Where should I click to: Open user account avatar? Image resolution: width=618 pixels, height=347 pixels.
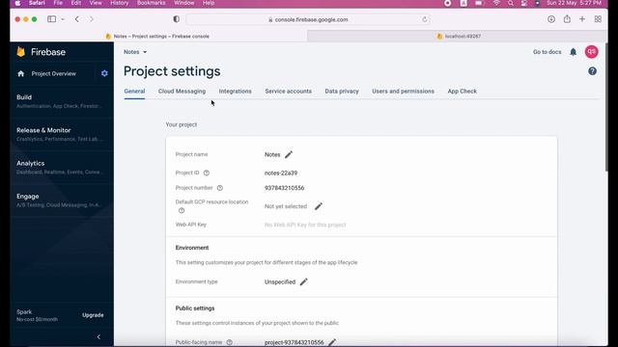(x=591, y=52)
